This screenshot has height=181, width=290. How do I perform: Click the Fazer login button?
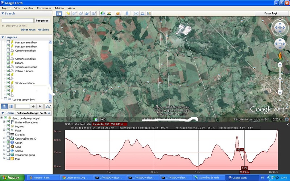(x=272, y=13)
